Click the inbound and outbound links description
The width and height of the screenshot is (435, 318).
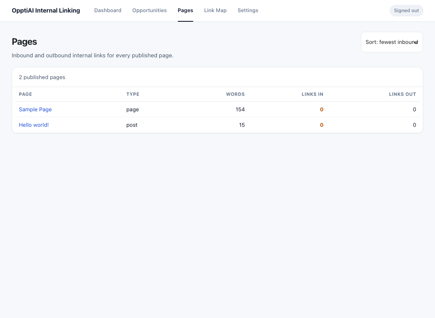[x=93, y=56]
